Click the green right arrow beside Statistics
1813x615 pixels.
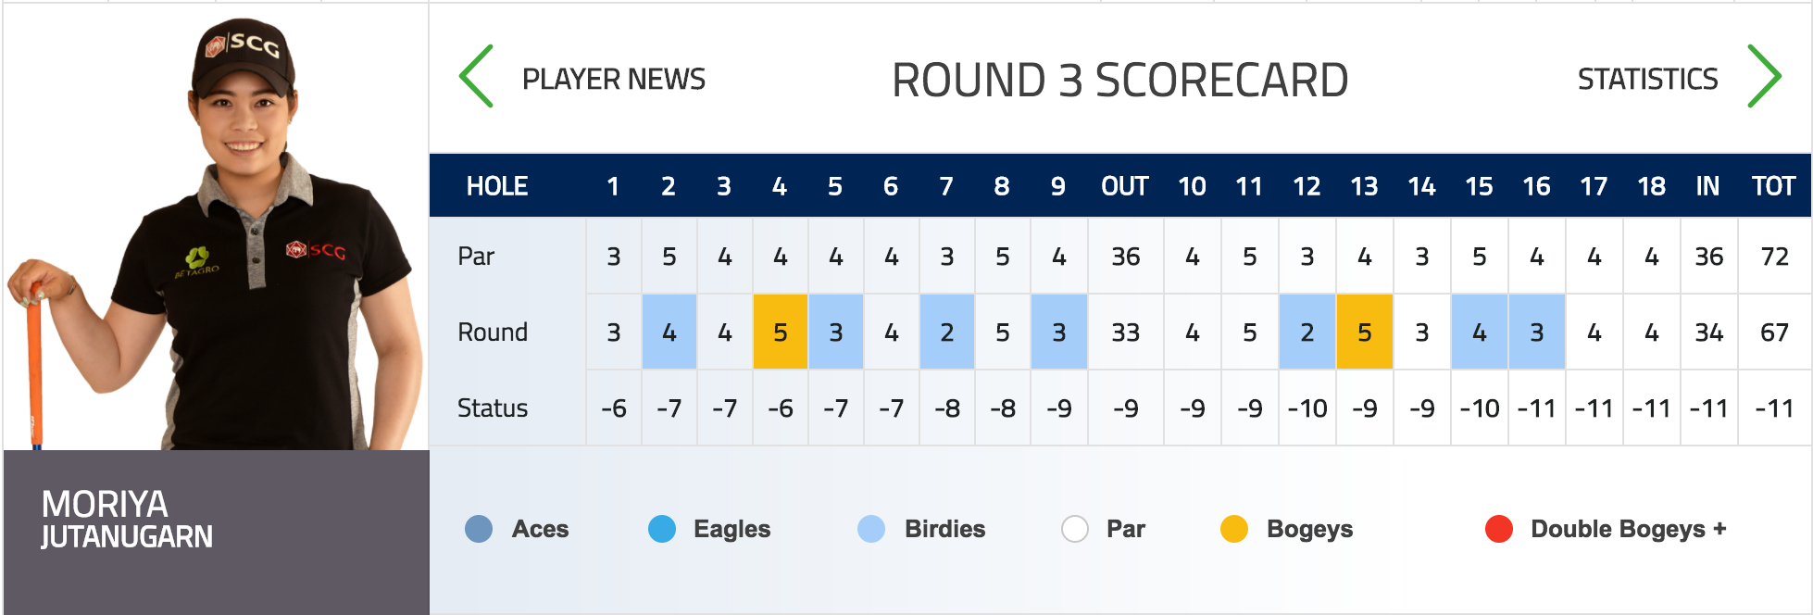click(1764, 77)
